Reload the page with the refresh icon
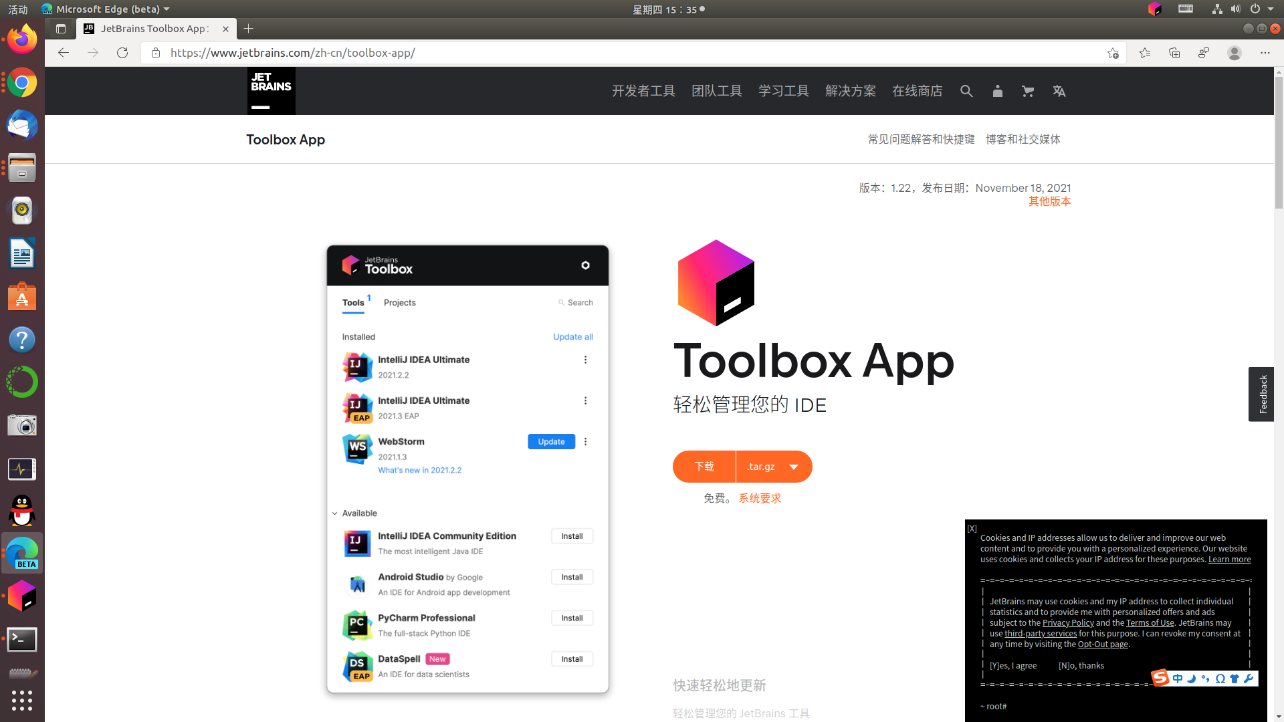This screenshot has height=722, width=1284. (122, 53)
